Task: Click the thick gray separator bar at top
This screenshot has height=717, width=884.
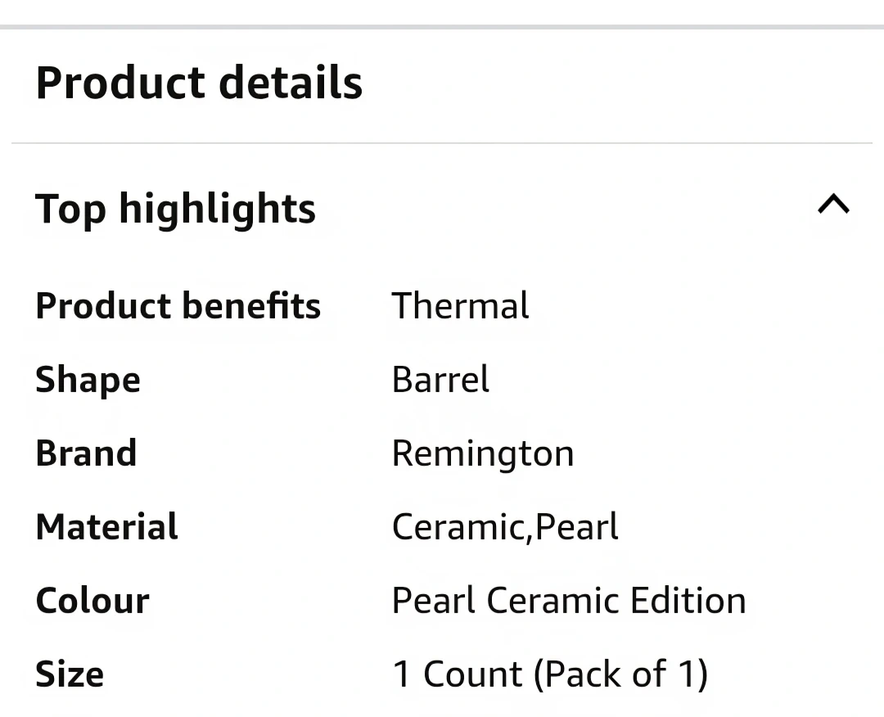Action: click(x=442, y=27)
